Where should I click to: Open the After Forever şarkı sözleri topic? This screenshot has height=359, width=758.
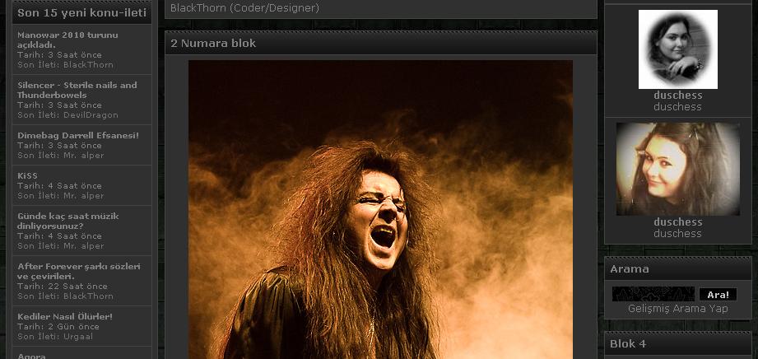click(x=78, y=271)
